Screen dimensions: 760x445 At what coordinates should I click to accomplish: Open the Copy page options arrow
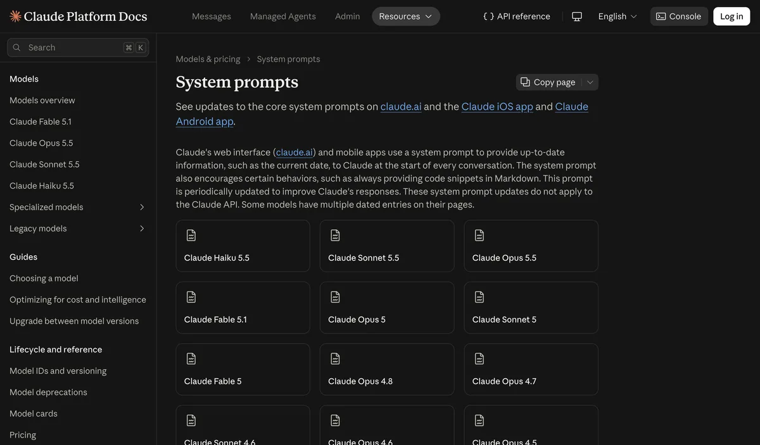pyautogui.click(x=590, y=82)
